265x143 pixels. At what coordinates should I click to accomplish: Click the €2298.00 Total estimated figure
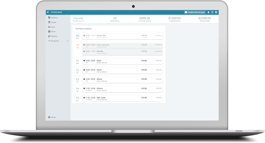tap(204, 19)
